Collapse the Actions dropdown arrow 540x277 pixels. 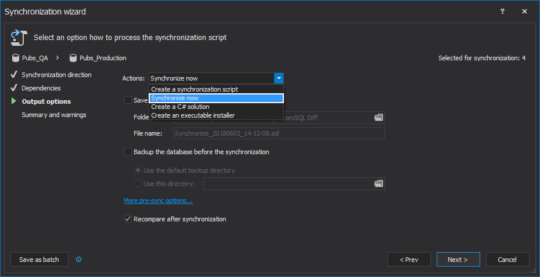(x=279, y=78)
